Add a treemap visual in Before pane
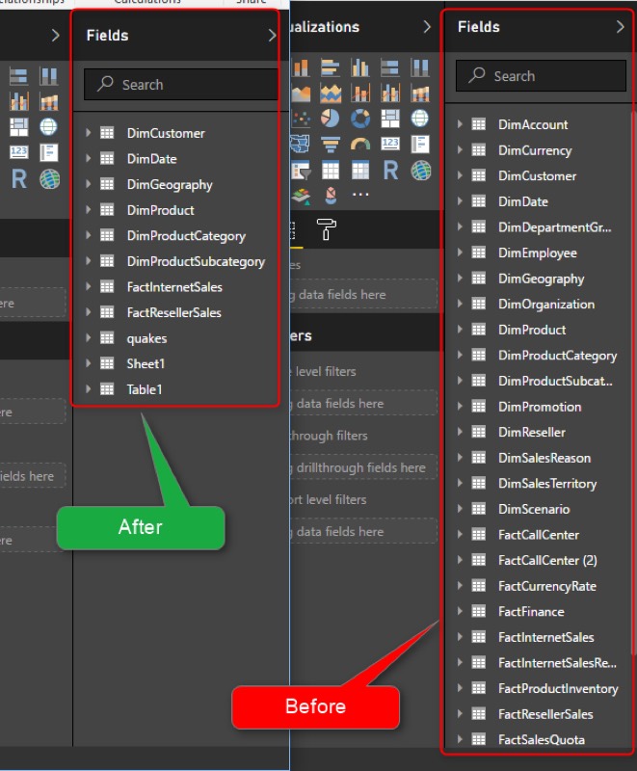Image resolution: width=637 pixels, height=771 pixels. (389, 119)
